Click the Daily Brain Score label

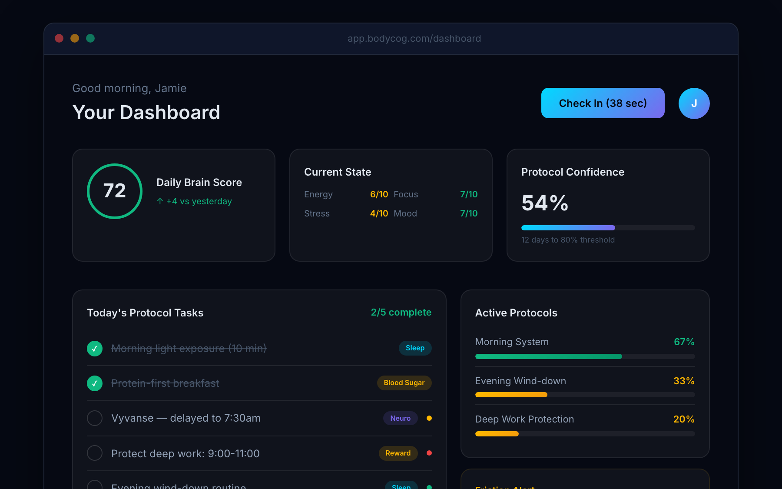(199, 183)
